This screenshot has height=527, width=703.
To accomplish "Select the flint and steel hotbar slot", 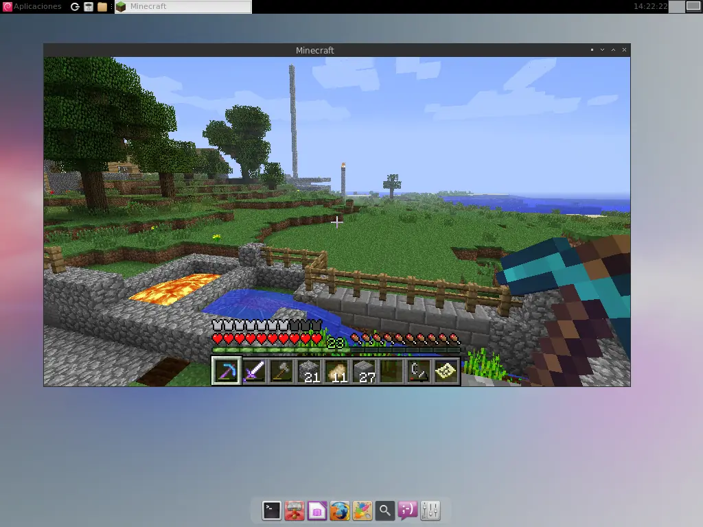I will (x=419, y=371).
